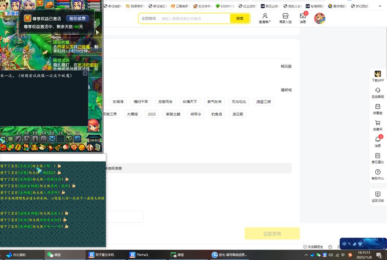The image size is (387, 260).
Task: Open the 三国有君 bookmark
Action: [x=180, y=6]
